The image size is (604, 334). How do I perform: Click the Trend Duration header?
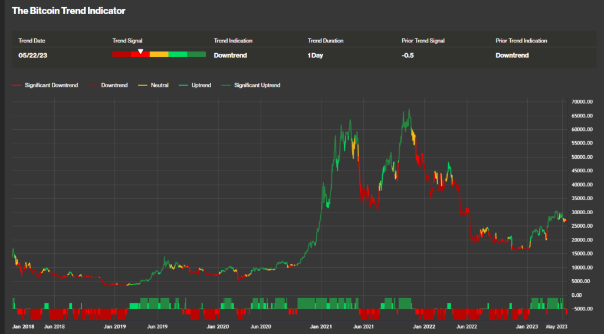point(326,41)
